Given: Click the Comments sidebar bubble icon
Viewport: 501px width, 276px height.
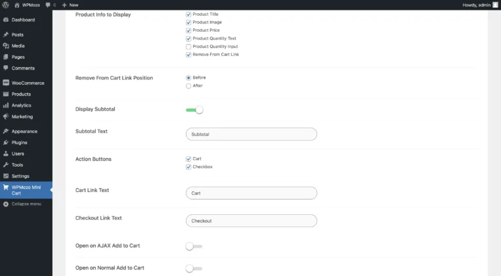Looking at the screenshot, I should click(x=6, y=68).
